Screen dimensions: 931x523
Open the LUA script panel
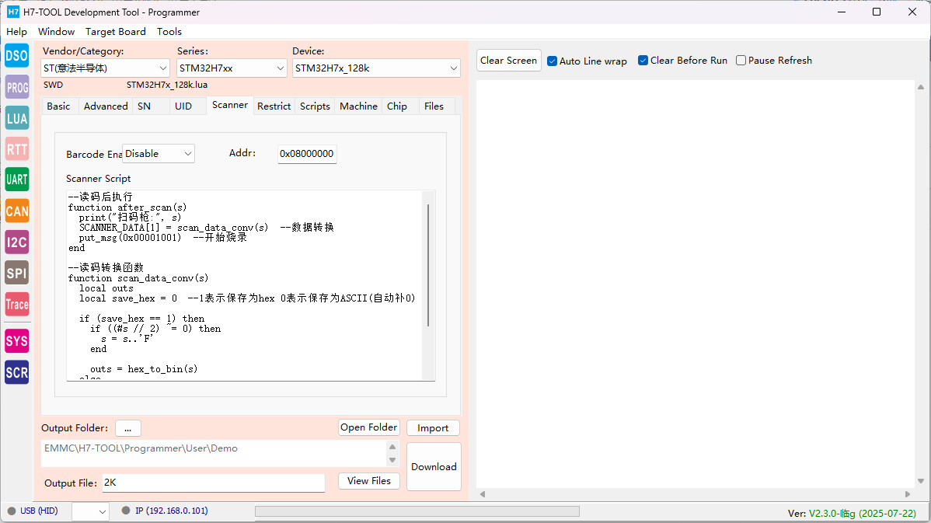point(16,118)
